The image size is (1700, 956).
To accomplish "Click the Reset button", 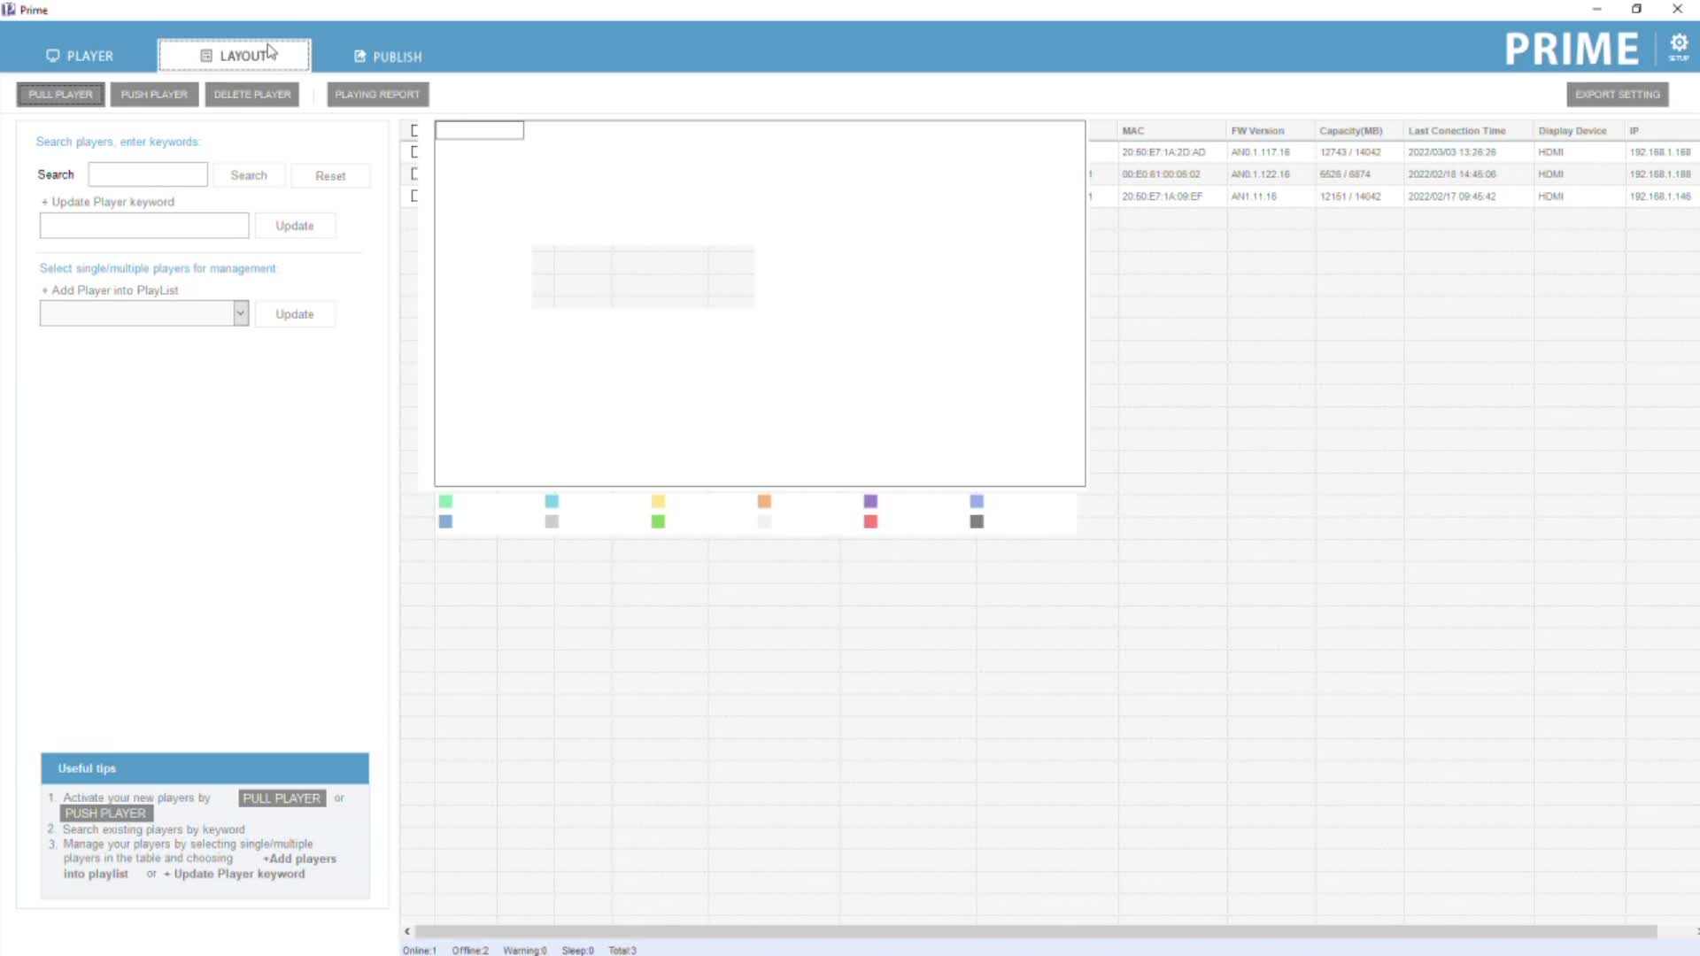I will (330, 176).
